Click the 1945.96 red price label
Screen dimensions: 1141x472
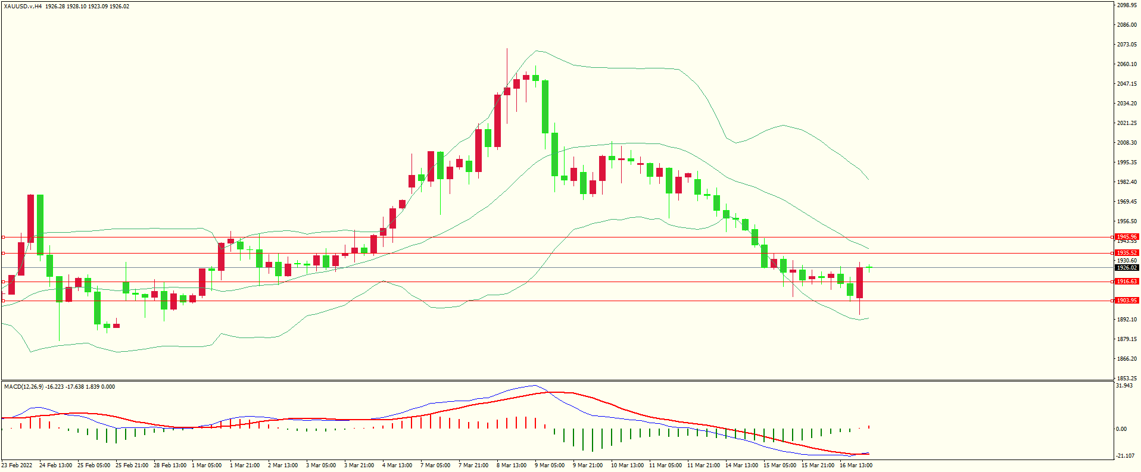(1127, 237)
